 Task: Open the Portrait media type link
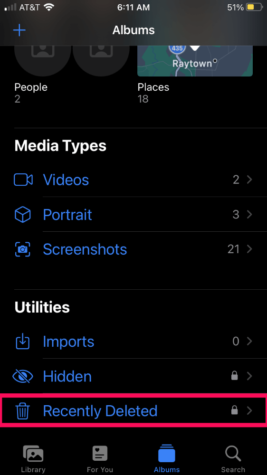point(67,215)
